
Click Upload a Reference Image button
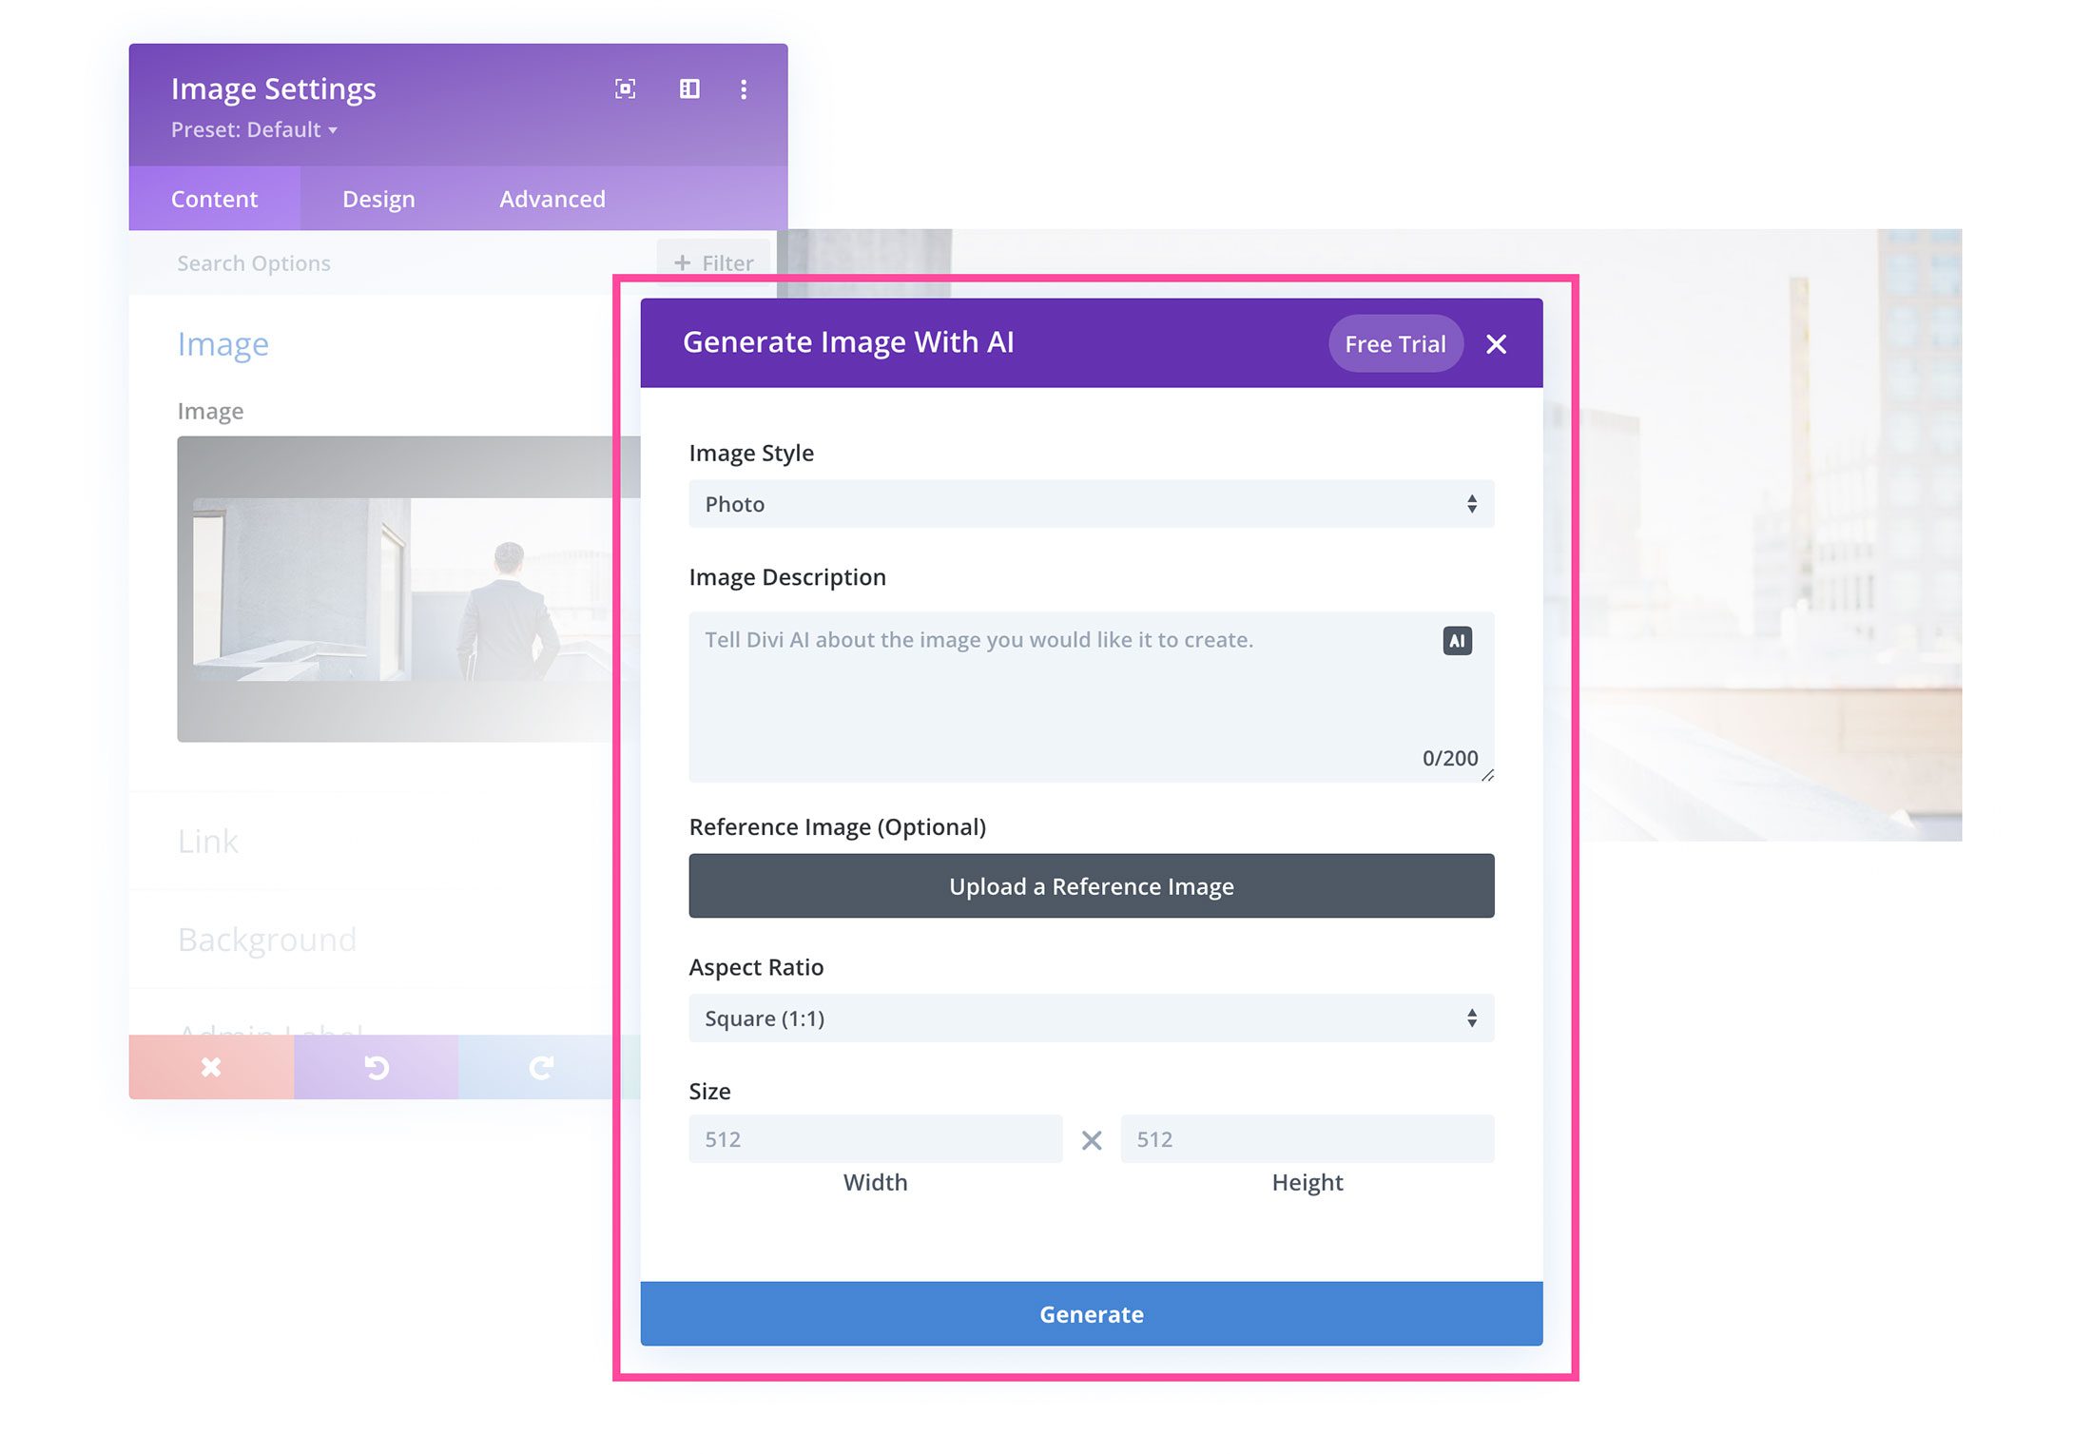1091,885
